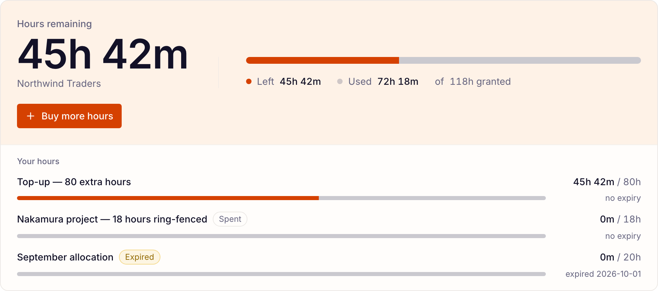Click the large 45h 42m heading
This screenshot has height=291, width=658.
(103, 54)
